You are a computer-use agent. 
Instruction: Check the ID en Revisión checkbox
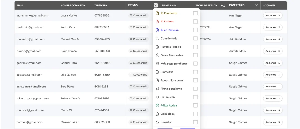click(195, 30)
